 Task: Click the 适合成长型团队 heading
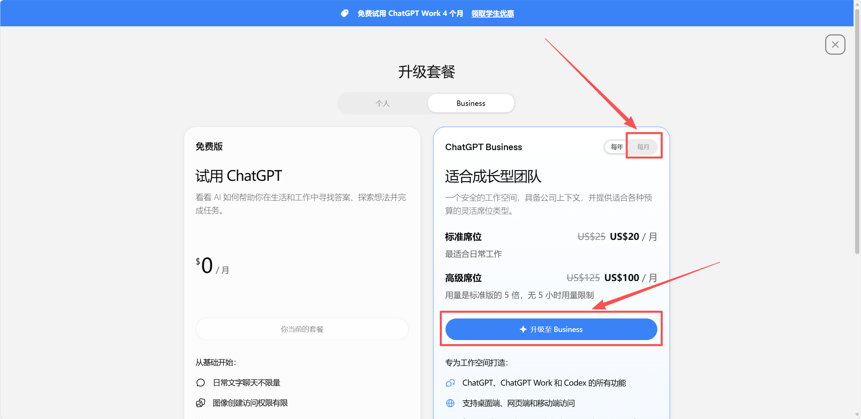click(493, 176)
